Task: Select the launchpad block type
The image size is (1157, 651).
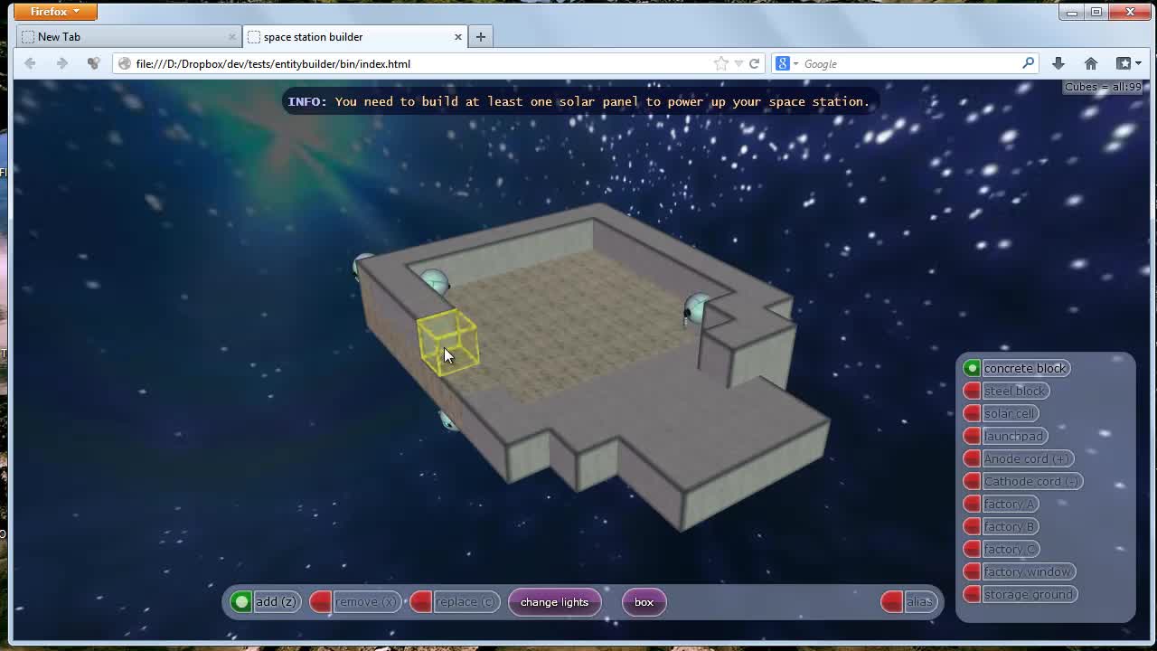Action: tap(1013, 436)
